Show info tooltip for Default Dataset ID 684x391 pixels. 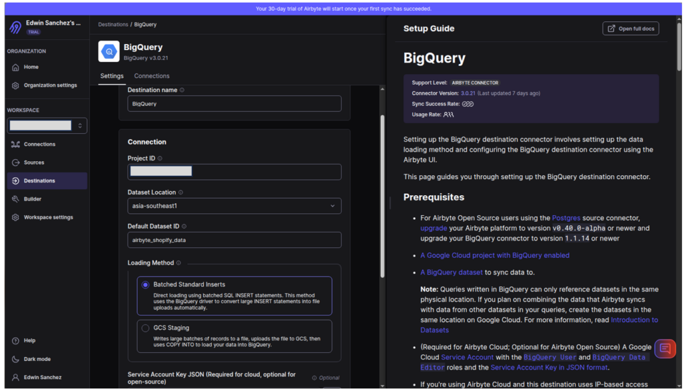pyautogui.click(x=184, y=227)
